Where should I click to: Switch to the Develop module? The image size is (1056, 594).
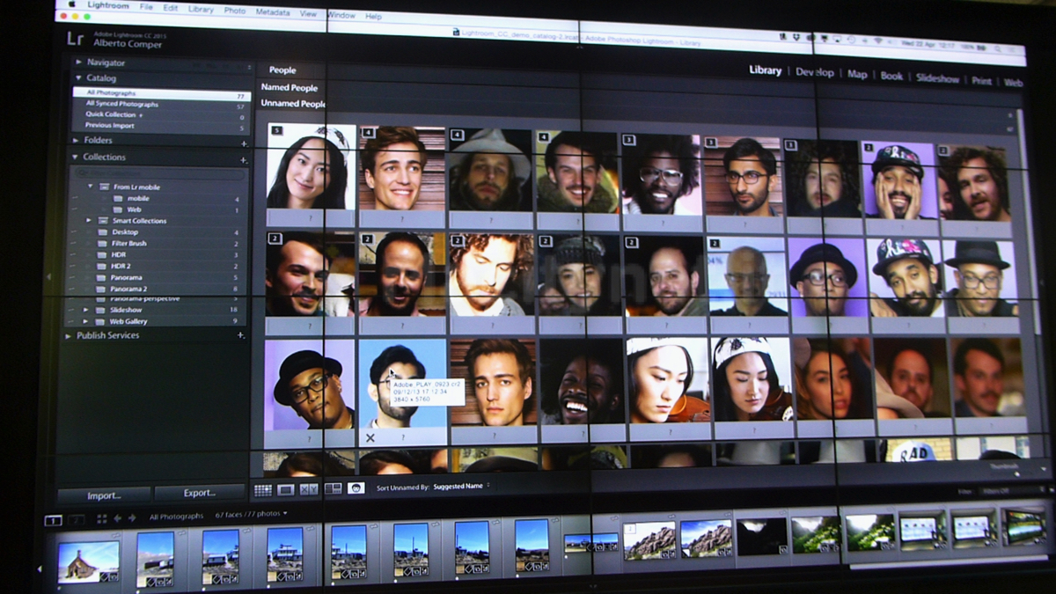pyautogui.click(x=815, y=72)
